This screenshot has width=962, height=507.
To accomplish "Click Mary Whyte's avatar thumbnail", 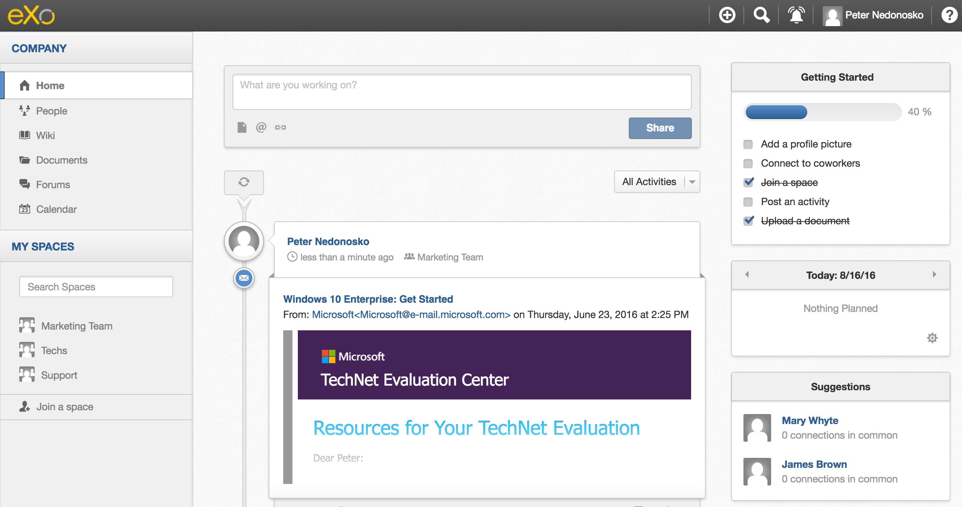I will 757,428.
